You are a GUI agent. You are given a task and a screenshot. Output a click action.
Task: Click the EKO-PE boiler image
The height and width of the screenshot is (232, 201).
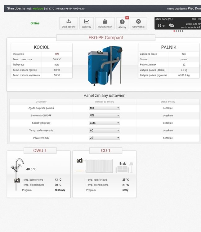tap(105, 65)
